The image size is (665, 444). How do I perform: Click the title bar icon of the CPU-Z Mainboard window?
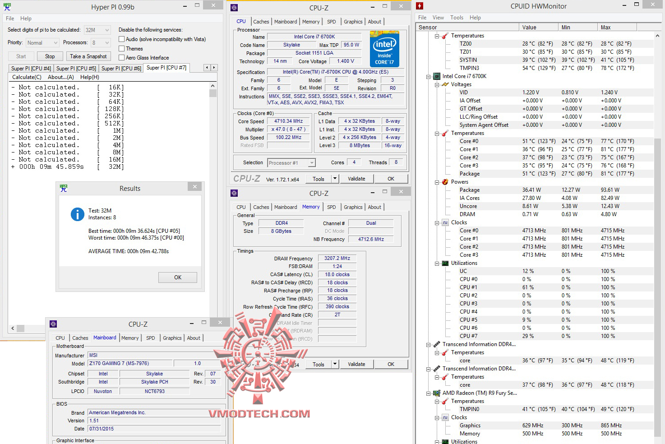click(x=53, y=324)
